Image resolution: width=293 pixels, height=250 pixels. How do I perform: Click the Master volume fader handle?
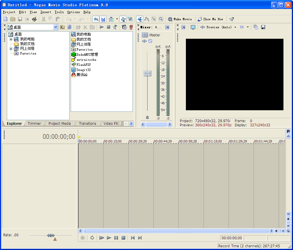coord(147,73)
